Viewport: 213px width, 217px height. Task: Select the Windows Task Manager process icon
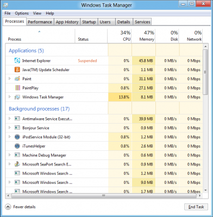pos(17,97)
